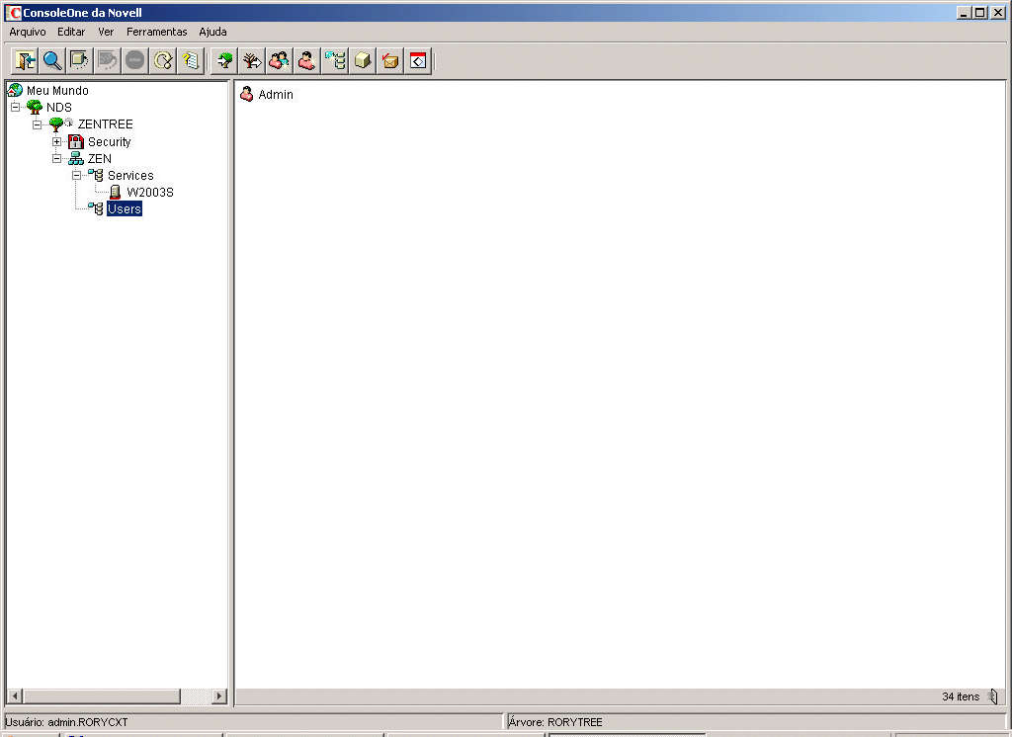Select the highlighted Users label
1012x737 pixels.
click(125, 208)
